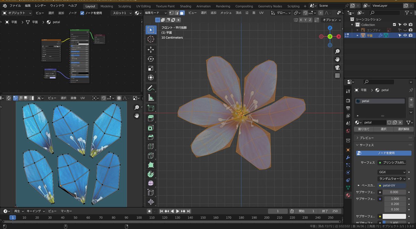
Task: Select the Add Cube tool
Action: click(151, 108)
